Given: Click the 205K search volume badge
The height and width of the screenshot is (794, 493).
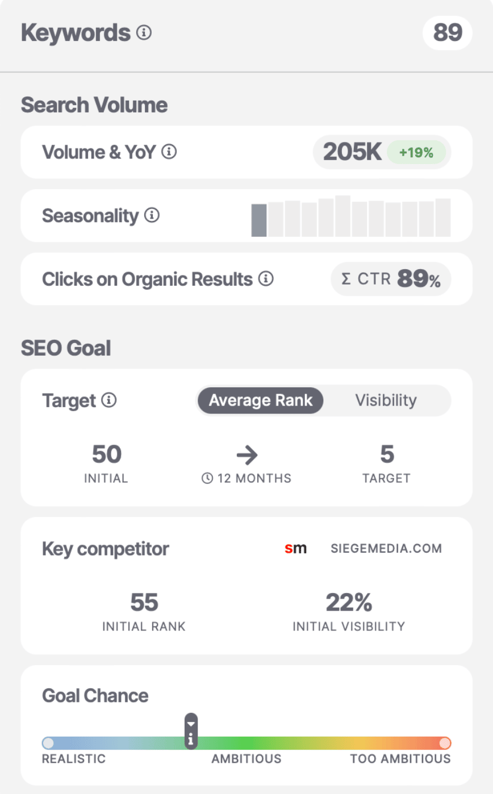Looking at the screenshot, I should click(x=352, y=152).
